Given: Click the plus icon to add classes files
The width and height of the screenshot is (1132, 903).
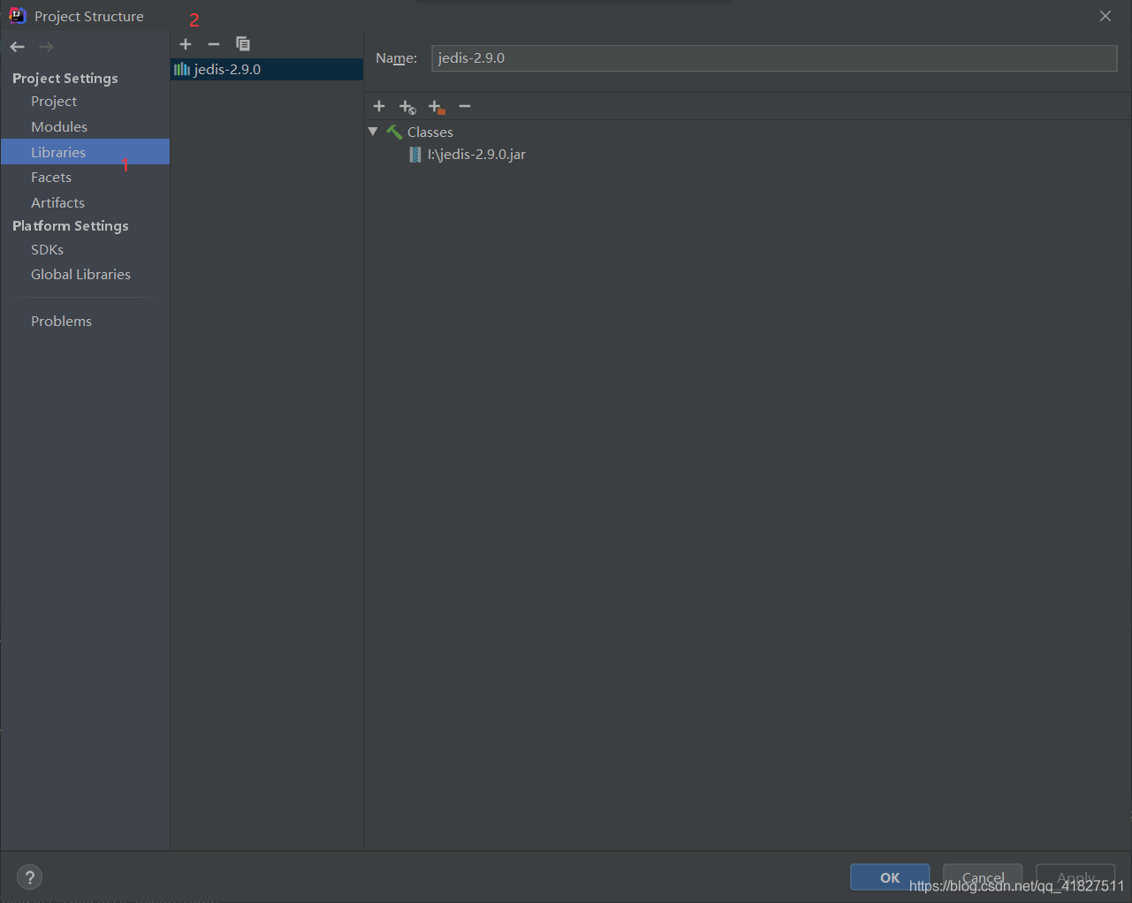Looking at the screenshot, I should (x=378, y=106).
